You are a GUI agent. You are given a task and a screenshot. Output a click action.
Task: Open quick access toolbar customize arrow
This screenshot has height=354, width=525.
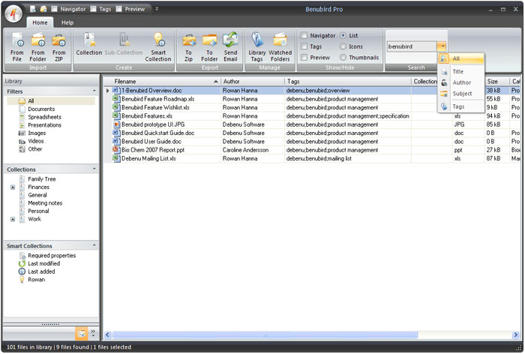pos(157,9)
